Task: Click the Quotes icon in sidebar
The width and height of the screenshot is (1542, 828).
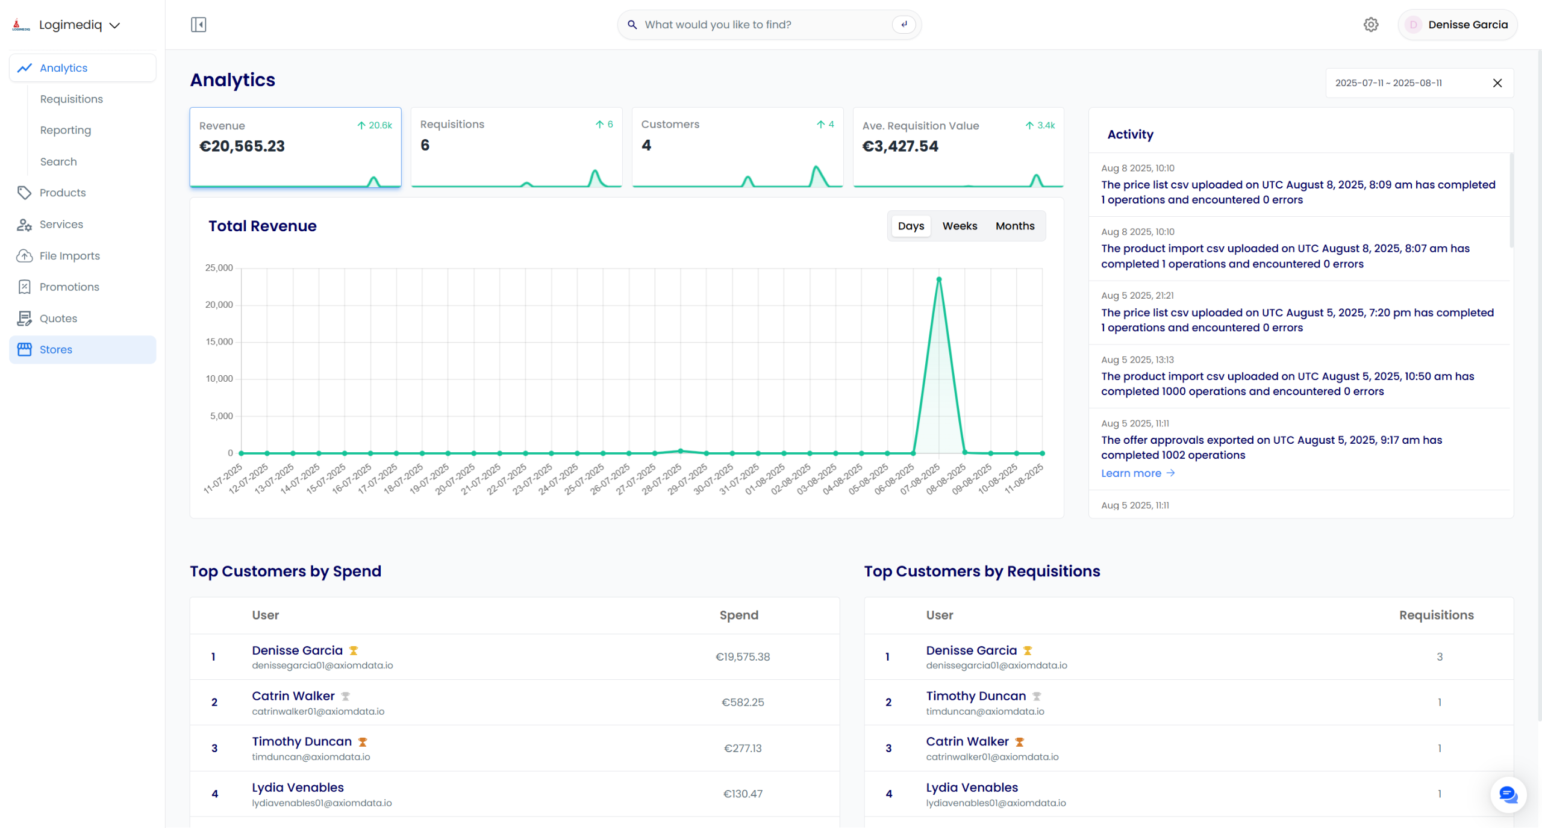Action: pos(24,319)
